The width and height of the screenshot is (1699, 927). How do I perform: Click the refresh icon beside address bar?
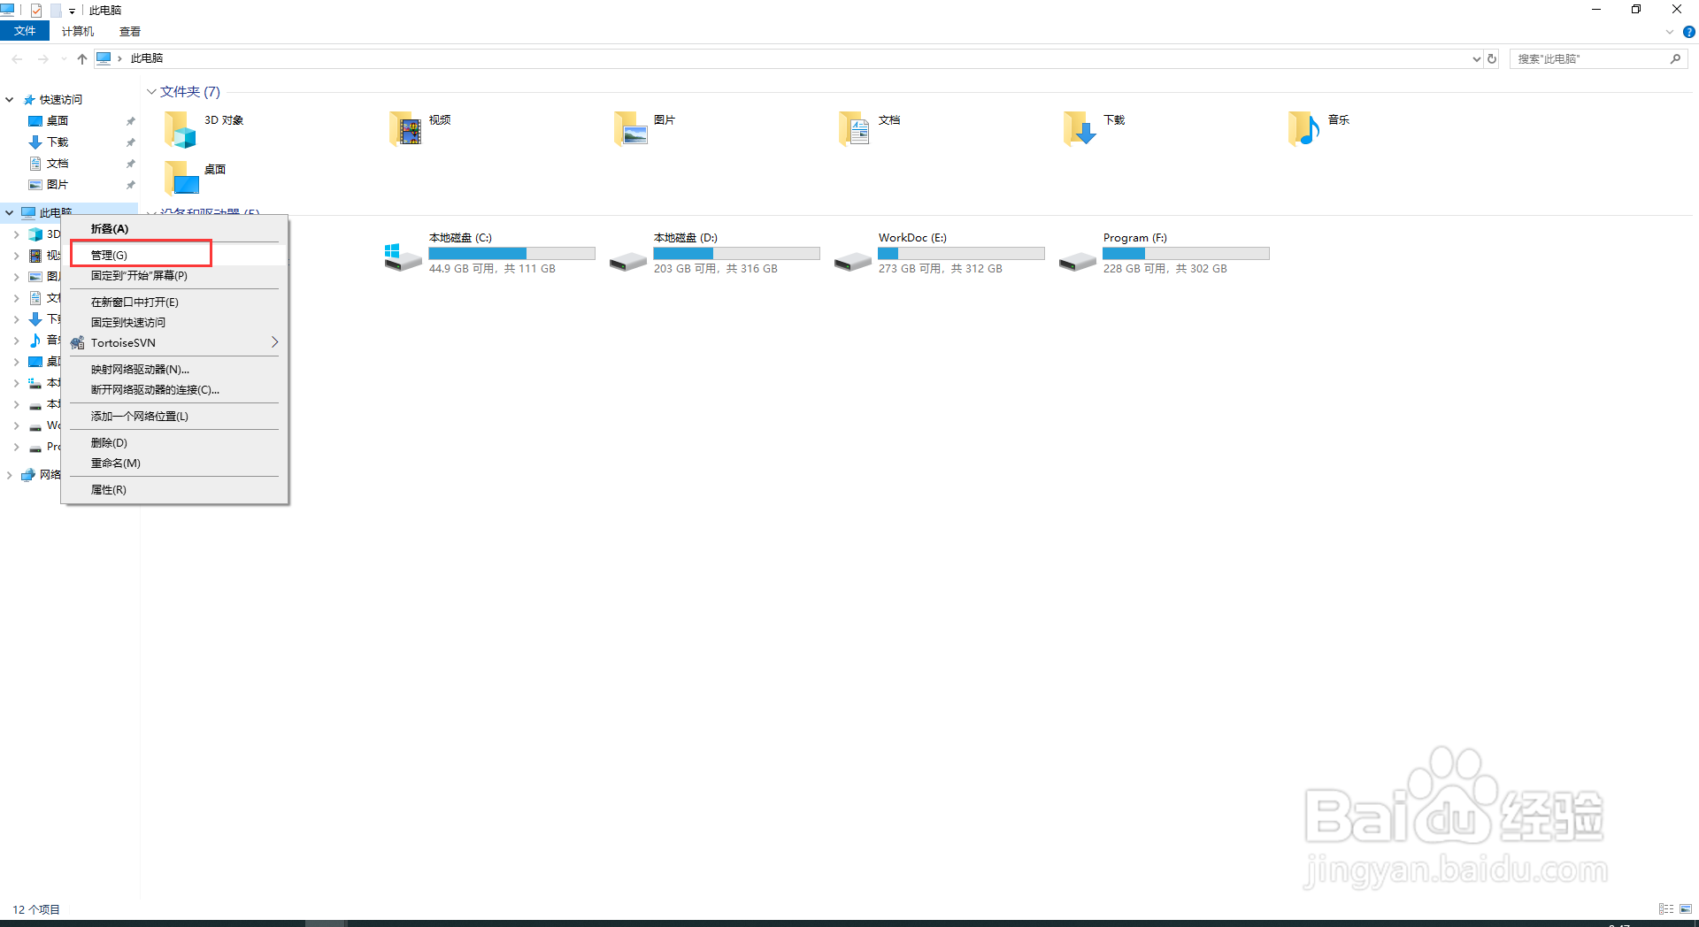(x=1492, y=58)
